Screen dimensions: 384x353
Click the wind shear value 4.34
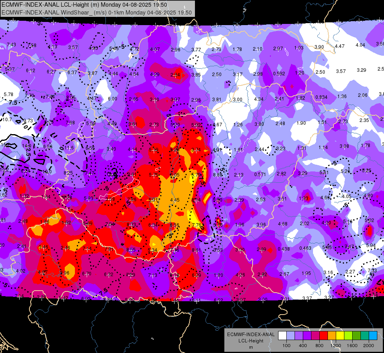tap(258, 99)
